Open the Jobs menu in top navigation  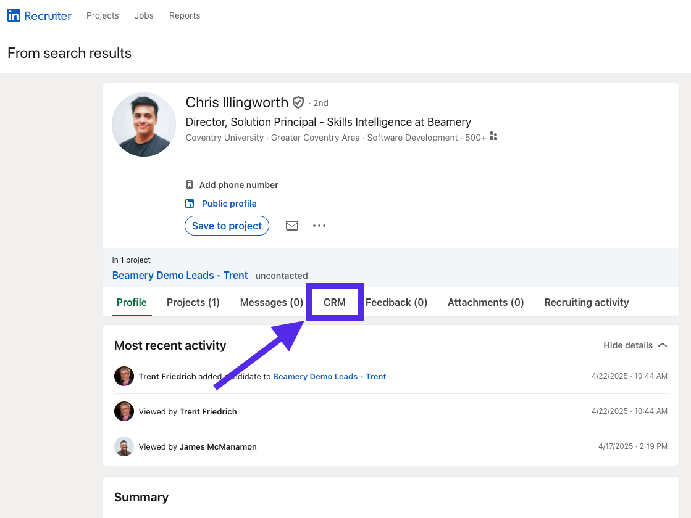pos(144,15)
